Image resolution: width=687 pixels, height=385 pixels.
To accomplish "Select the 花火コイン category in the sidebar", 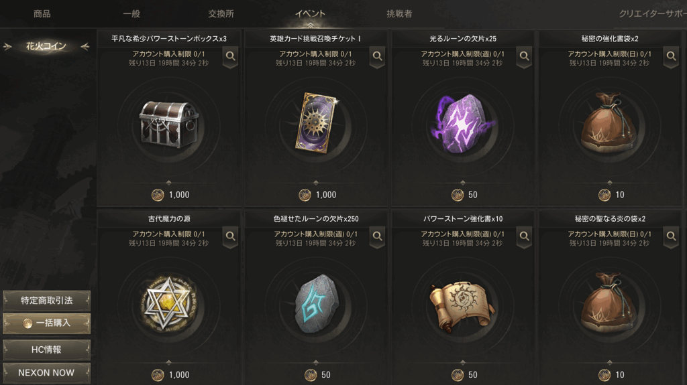I will [46, 46].
